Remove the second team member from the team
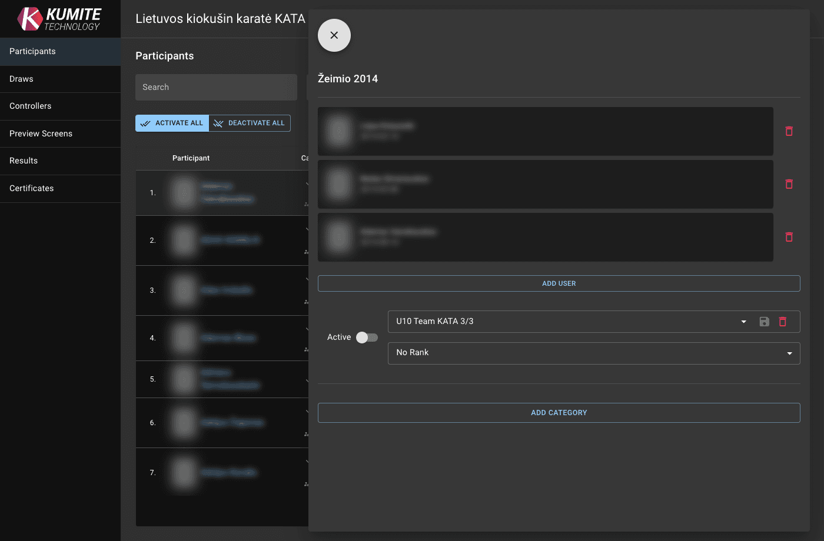824x541 pixels. 789,184
